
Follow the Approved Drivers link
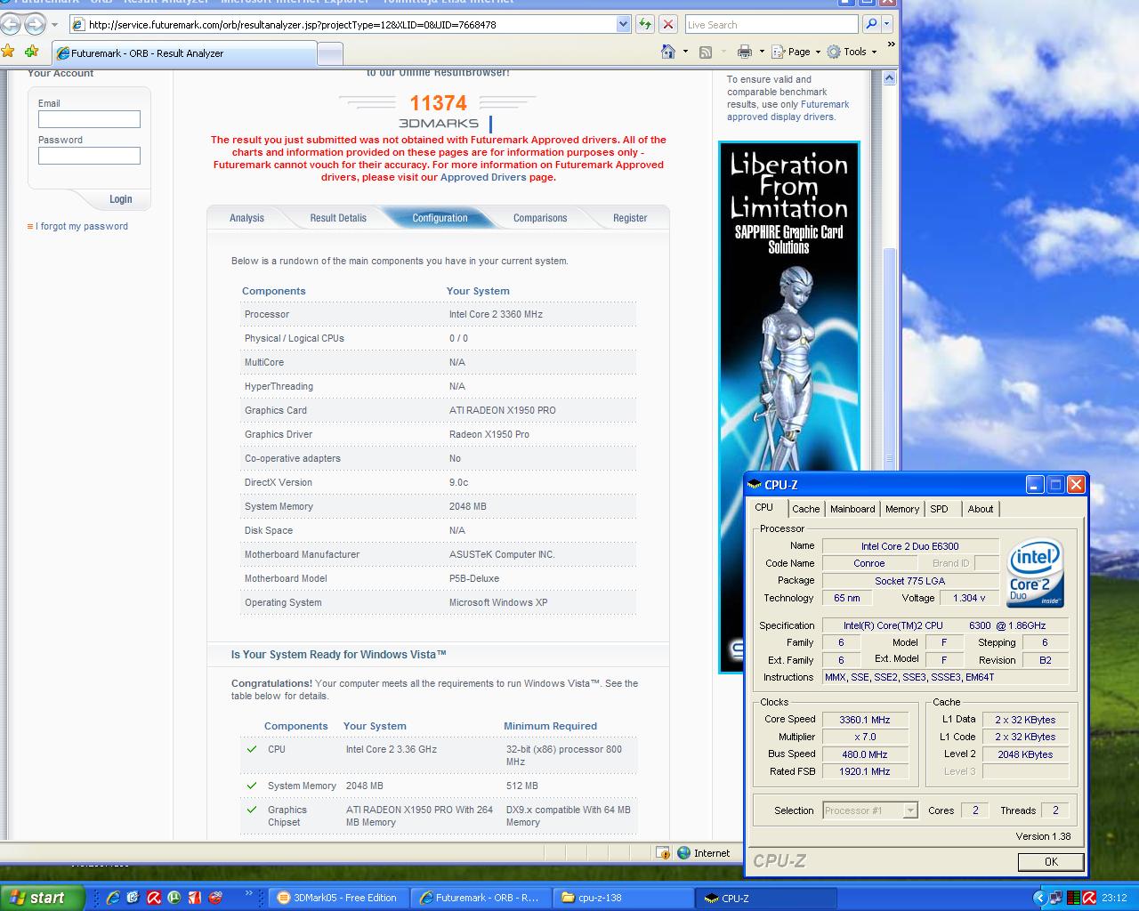pyautogui.click(x=483, y=177)
